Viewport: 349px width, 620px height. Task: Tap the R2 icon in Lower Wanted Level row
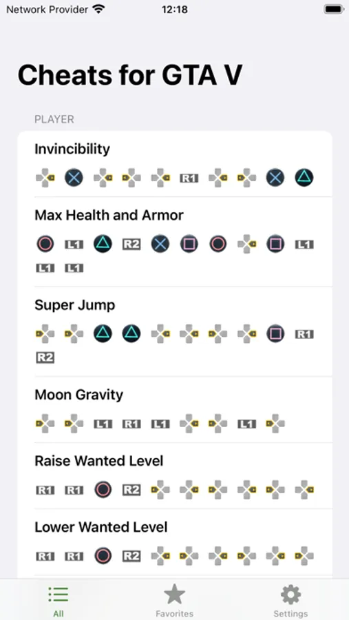131,556
